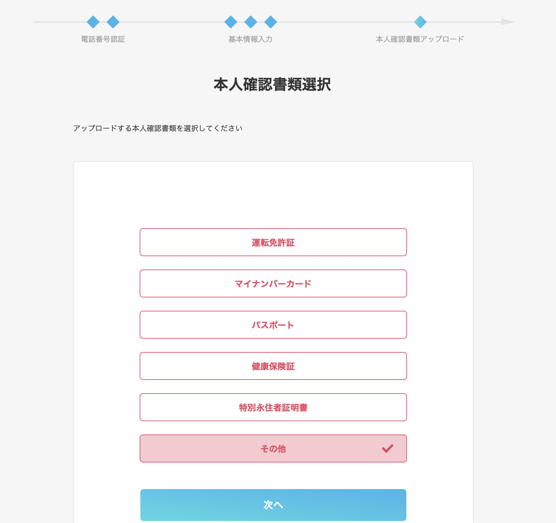556x523 pixels.
Task: Deselect the その他 option
Action: 273,449
